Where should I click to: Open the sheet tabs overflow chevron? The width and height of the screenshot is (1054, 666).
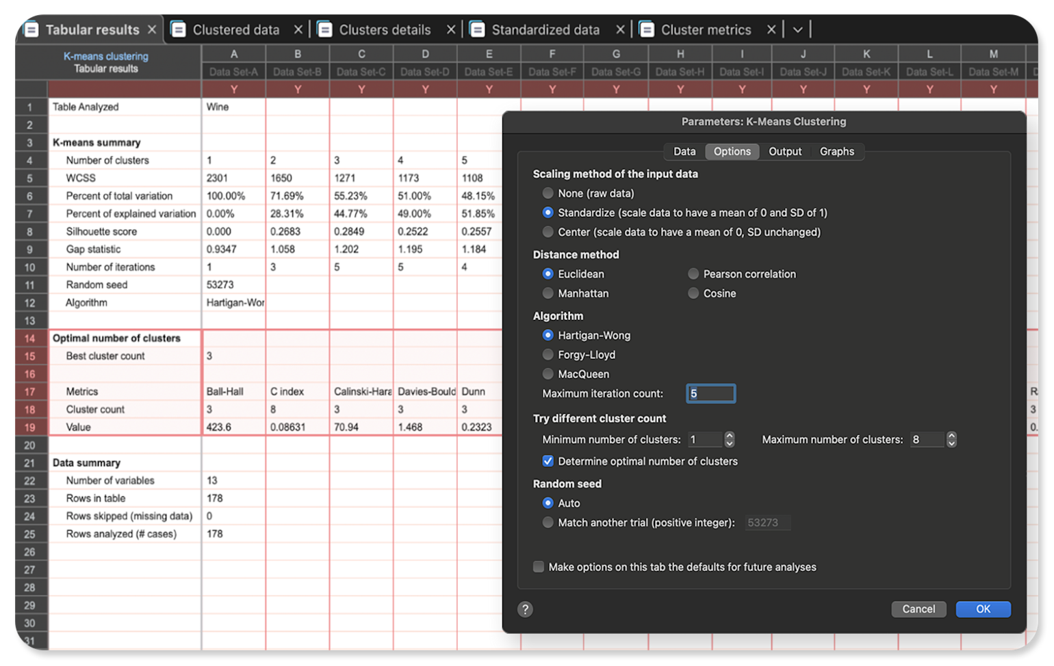pyautogui.click(x=797, y=30)
